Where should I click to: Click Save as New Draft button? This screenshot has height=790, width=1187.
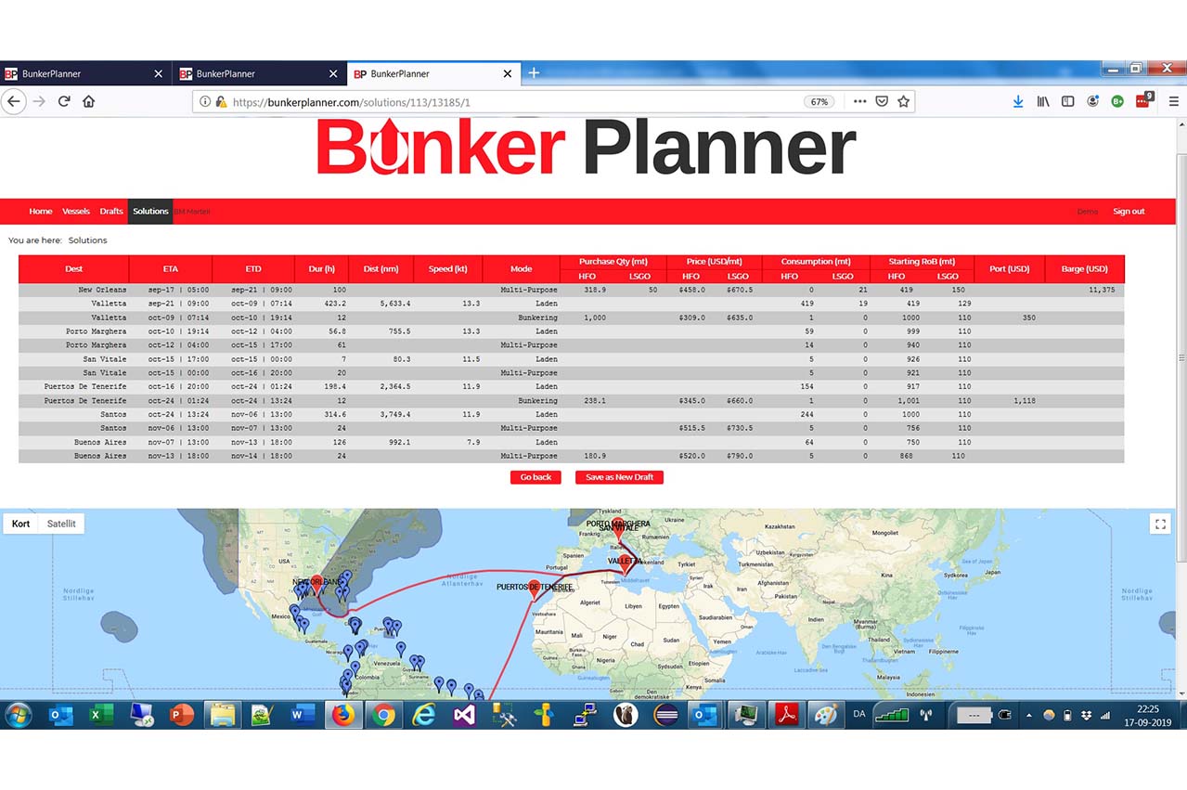[x=619, y=477]
